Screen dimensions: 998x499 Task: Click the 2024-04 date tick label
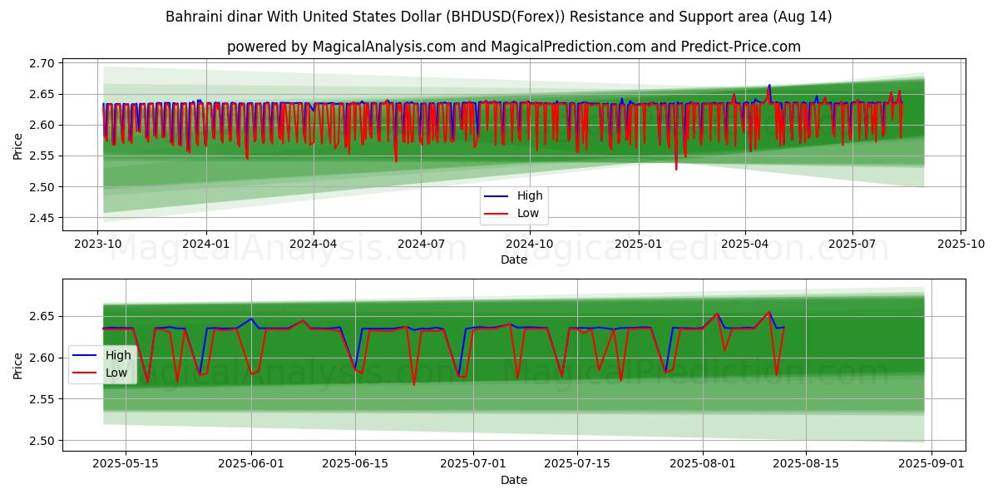tap(314, 244)
